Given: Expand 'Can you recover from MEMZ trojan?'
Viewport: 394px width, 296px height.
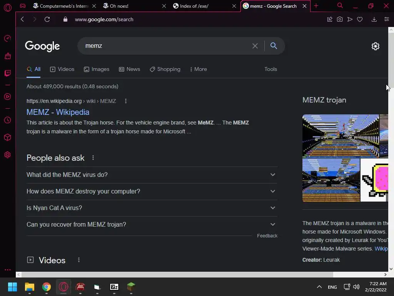Looking at the screenshot, I should pyautogui.click(x=152, y=225).
